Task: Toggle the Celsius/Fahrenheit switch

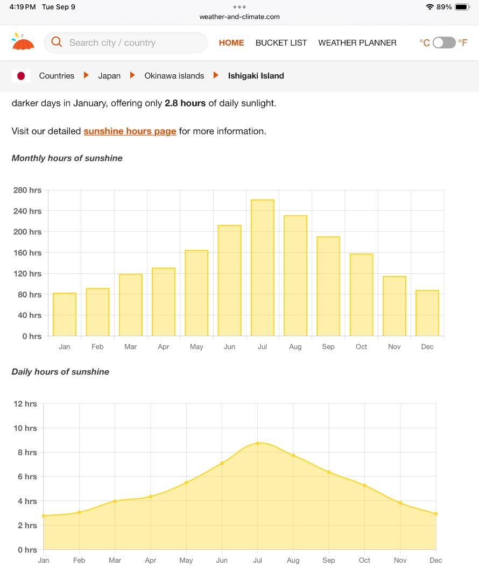Action: tap(444, 42)
